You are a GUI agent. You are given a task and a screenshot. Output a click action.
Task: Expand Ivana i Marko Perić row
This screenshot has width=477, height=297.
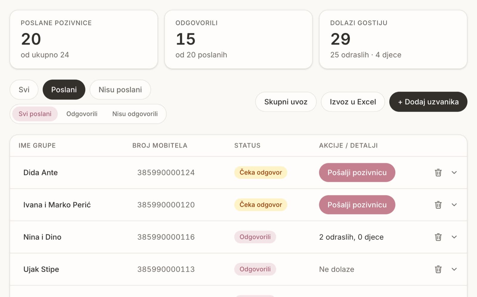(x=454, y=205)
